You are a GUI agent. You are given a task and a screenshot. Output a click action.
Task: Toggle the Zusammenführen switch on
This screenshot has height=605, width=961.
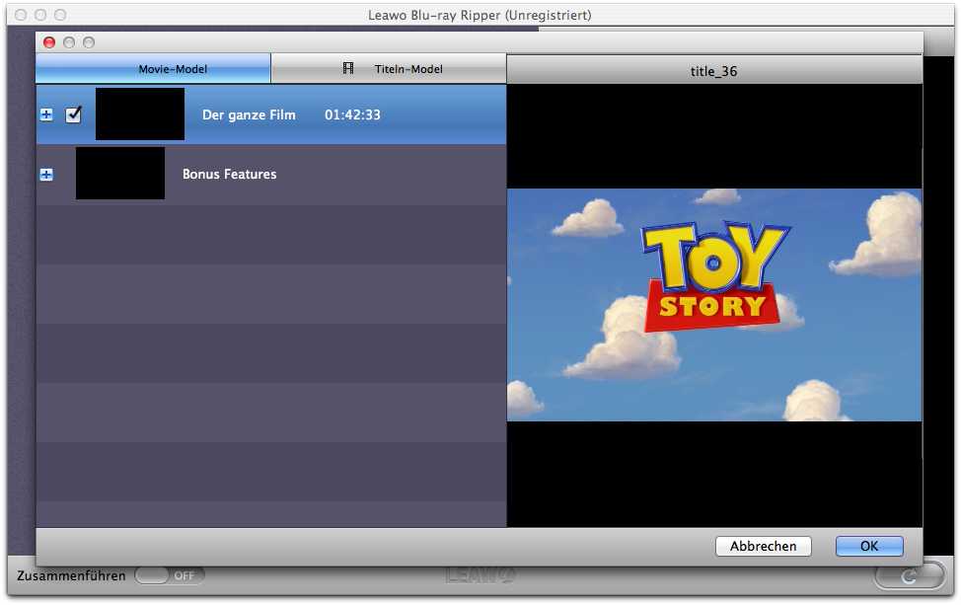[x=170, y=575]
